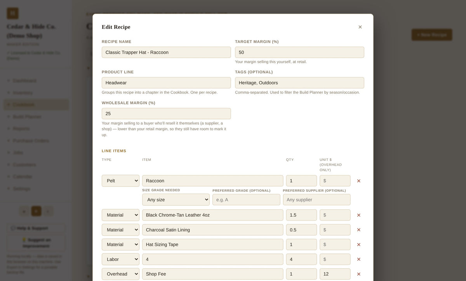466x281 pixels.
Task: Open the Labor type dropdown
Action: coord(120,259)
